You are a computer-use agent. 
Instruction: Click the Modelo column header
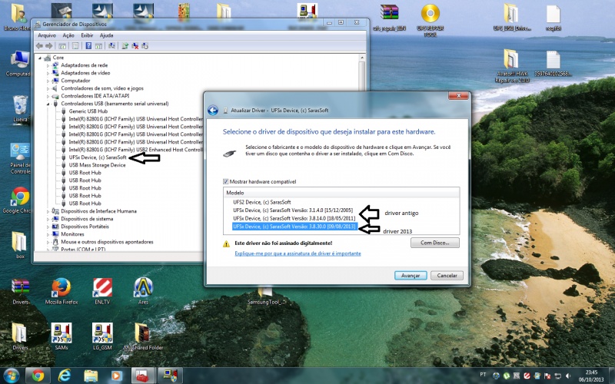click(341, 193)
